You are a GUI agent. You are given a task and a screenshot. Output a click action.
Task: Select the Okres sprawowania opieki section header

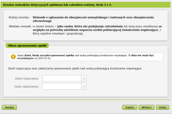coord(27,46)
